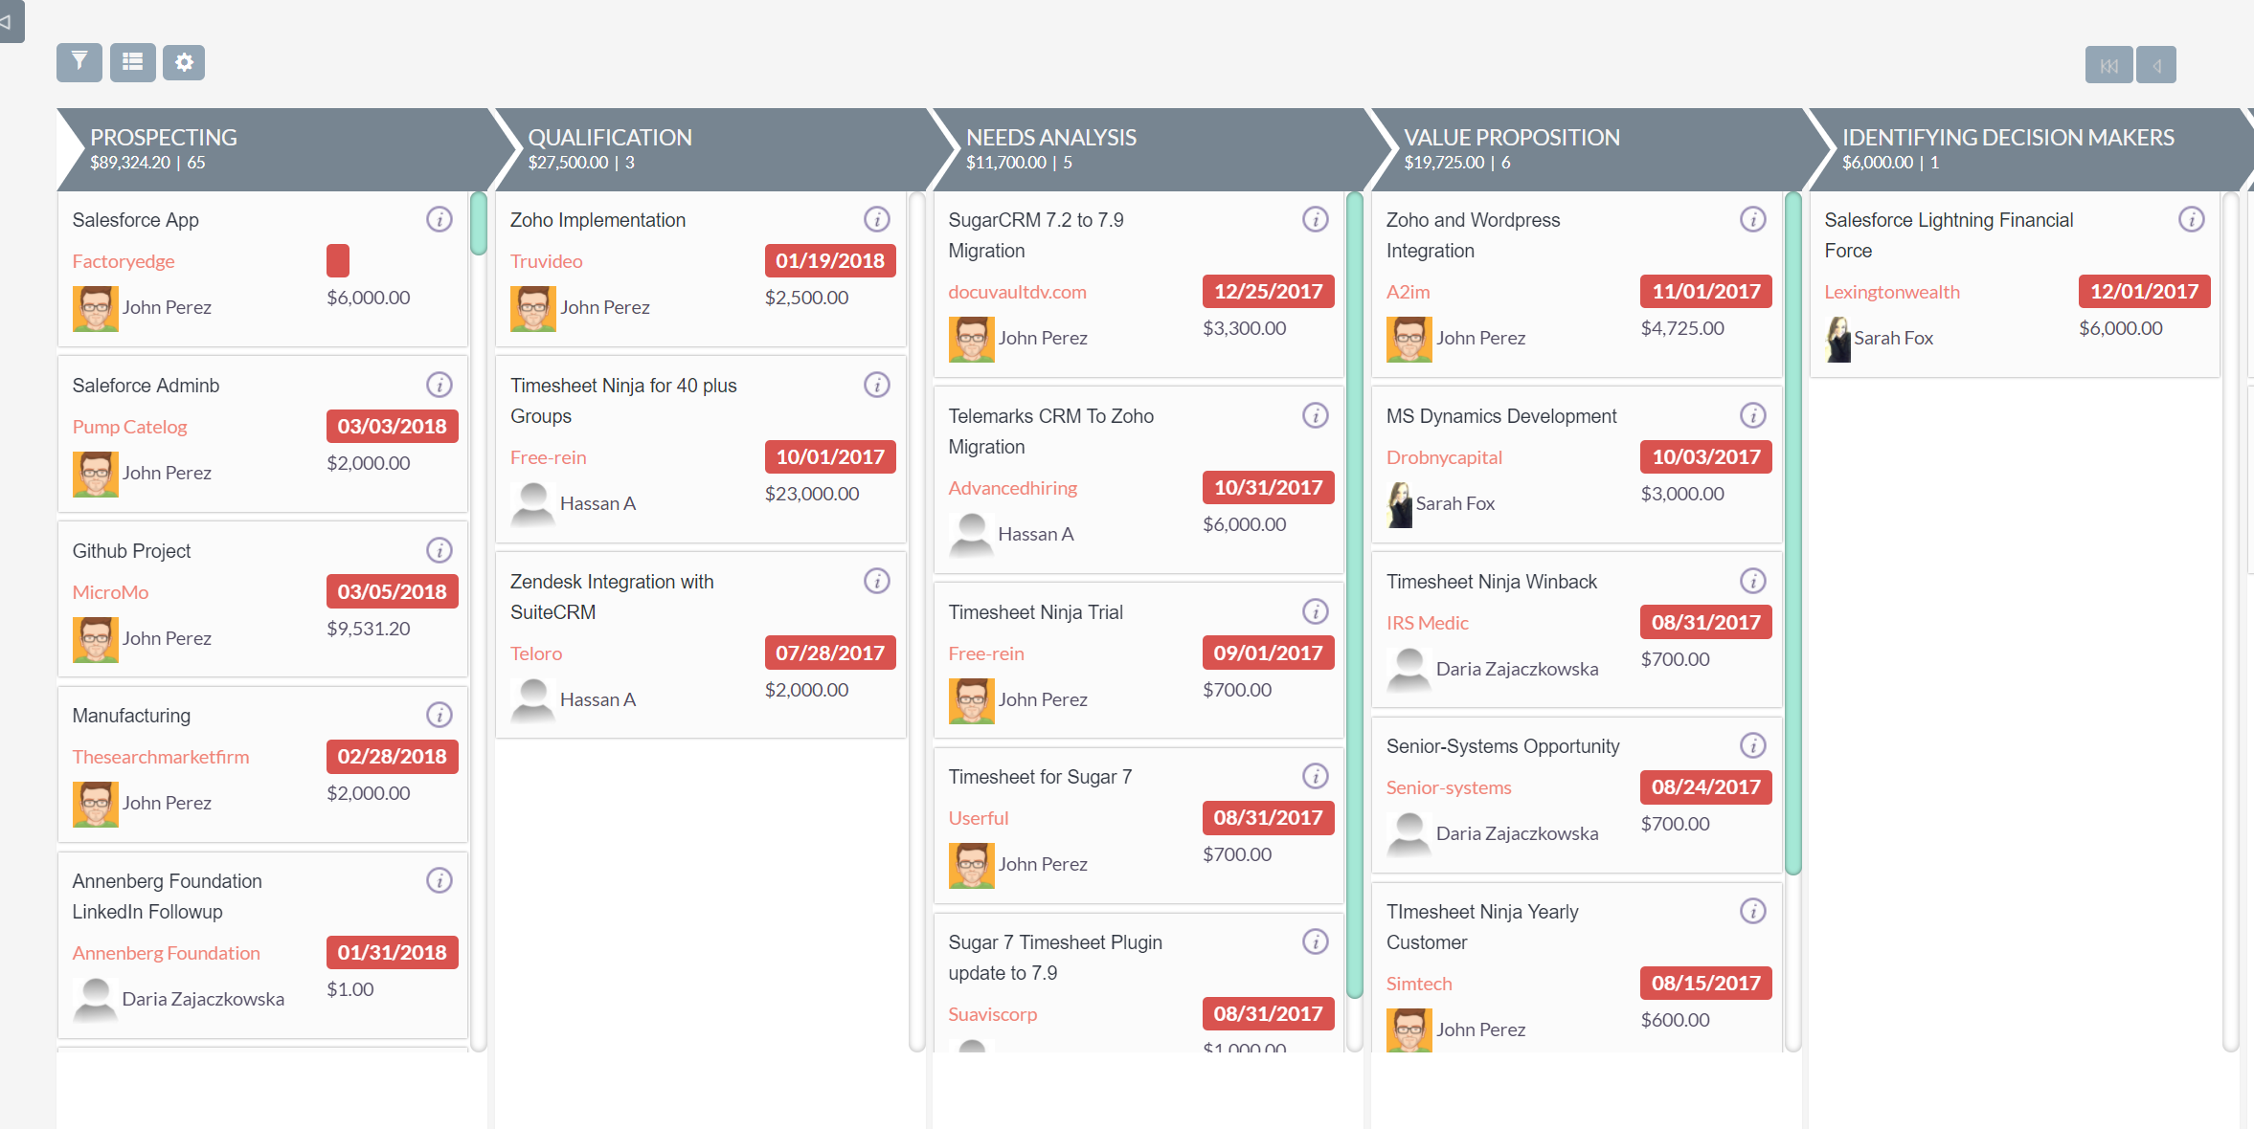Click Sarah Fox avatar on MS Dynamics Development
Screen dimensions: 2254x1129
click(x=1400, y=504)
